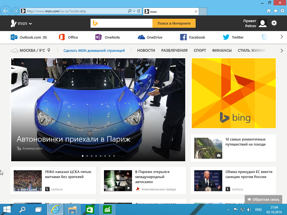Click the location pin next to МОСКВА weather
Image resolution: width=287 pixels, height=215 pixels.
[x=49, y=50]
